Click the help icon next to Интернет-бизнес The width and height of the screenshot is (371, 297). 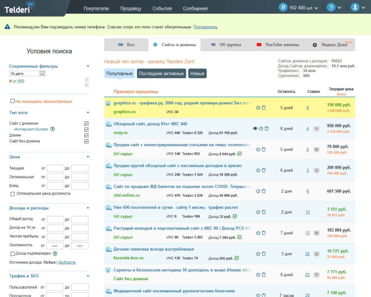point(53,129)
